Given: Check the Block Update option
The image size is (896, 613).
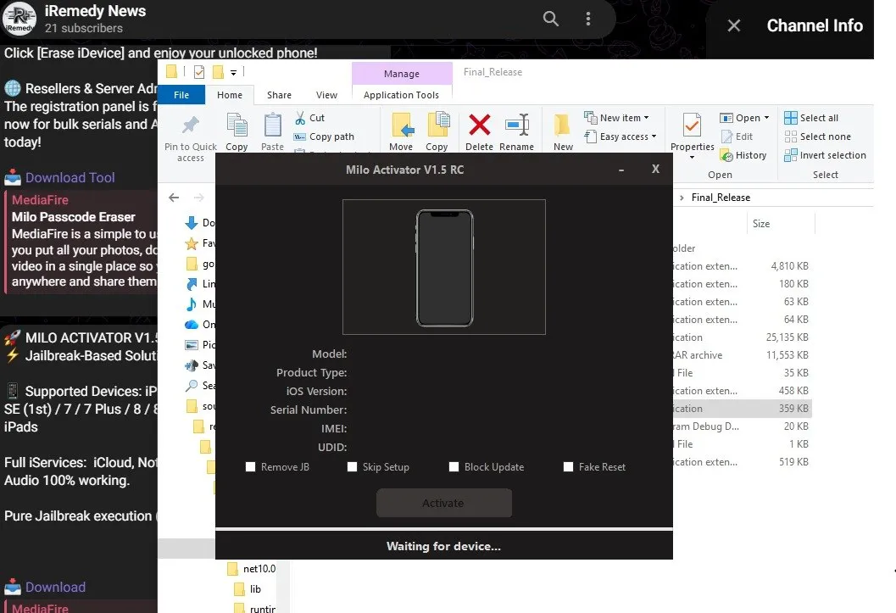Looking at the screenshot, I should tap(454, 467).
